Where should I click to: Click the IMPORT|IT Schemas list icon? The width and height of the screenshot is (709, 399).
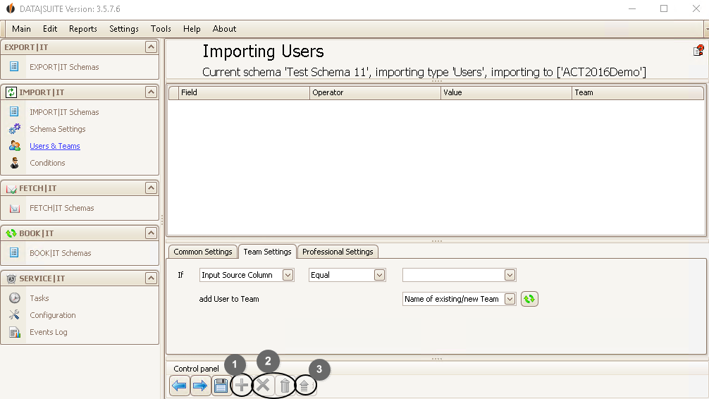[x=15, y=112]
